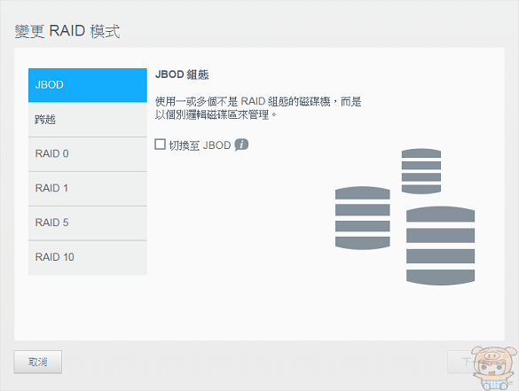
Task: Select the JBOD mode tab
Action: 88,85
